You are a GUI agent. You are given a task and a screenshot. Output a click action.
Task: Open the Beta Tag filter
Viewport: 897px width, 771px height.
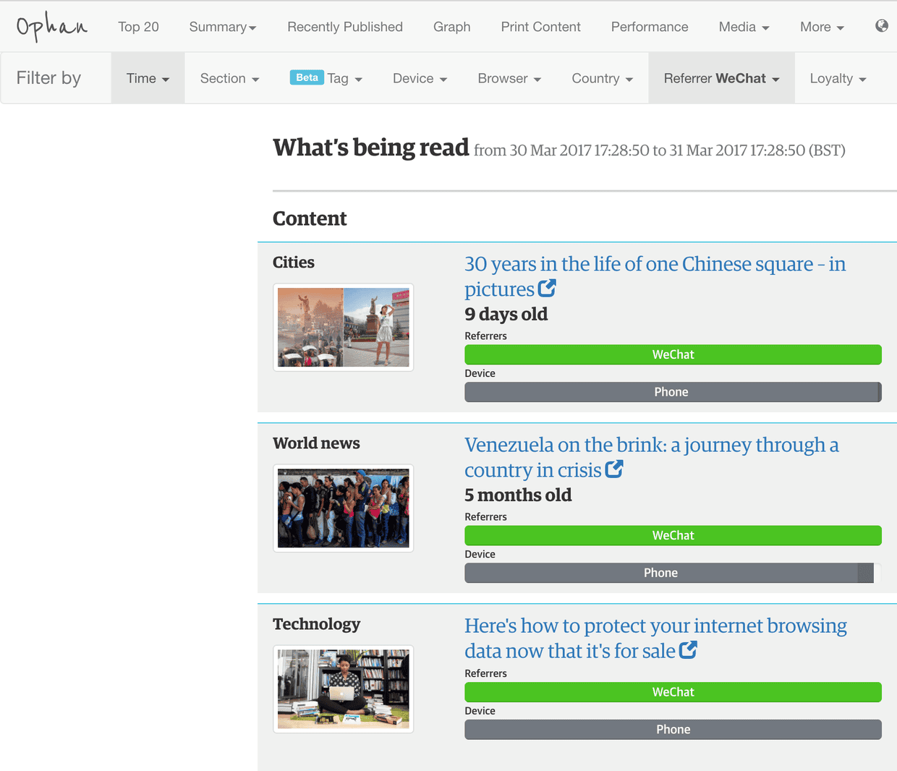(x=326, y=78)
